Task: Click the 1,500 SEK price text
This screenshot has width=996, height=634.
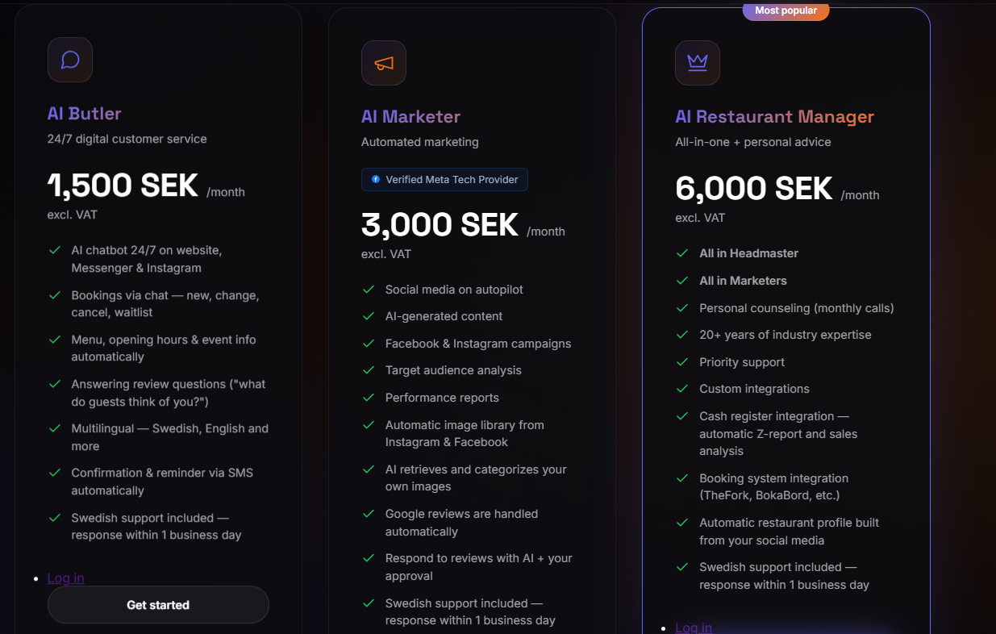Action: click(123, 186)
